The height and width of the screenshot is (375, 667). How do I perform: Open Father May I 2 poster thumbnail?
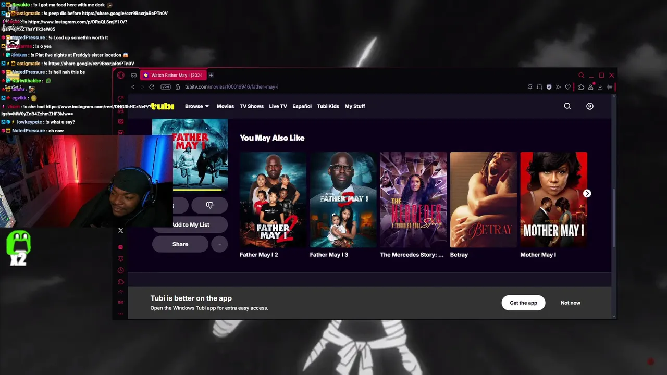(x=273, y=199)
